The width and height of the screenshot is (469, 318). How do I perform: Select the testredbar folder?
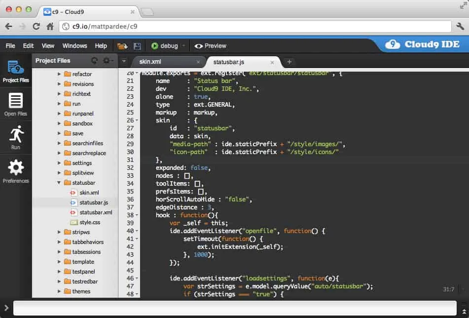coord(81,281)
